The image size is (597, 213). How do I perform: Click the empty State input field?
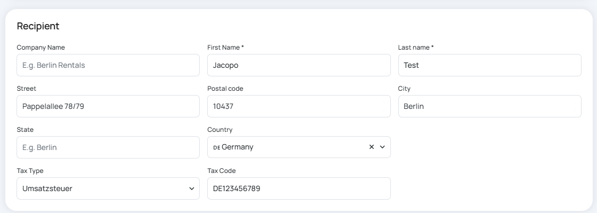coord(108,147)
